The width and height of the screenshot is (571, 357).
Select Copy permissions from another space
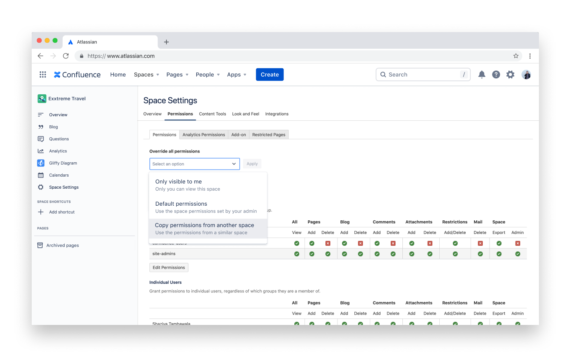204,225
